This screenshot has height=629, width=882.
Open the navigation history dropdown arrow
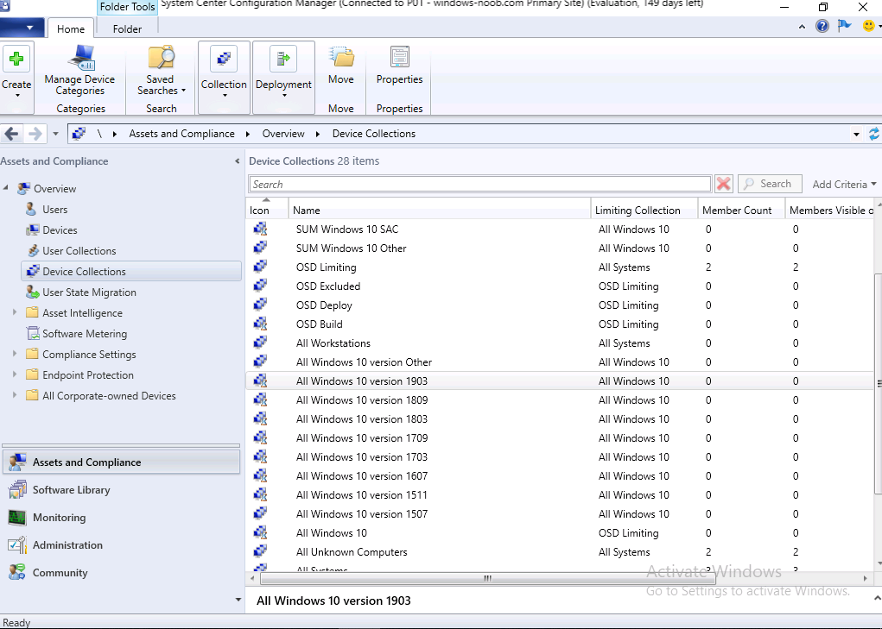55,134
